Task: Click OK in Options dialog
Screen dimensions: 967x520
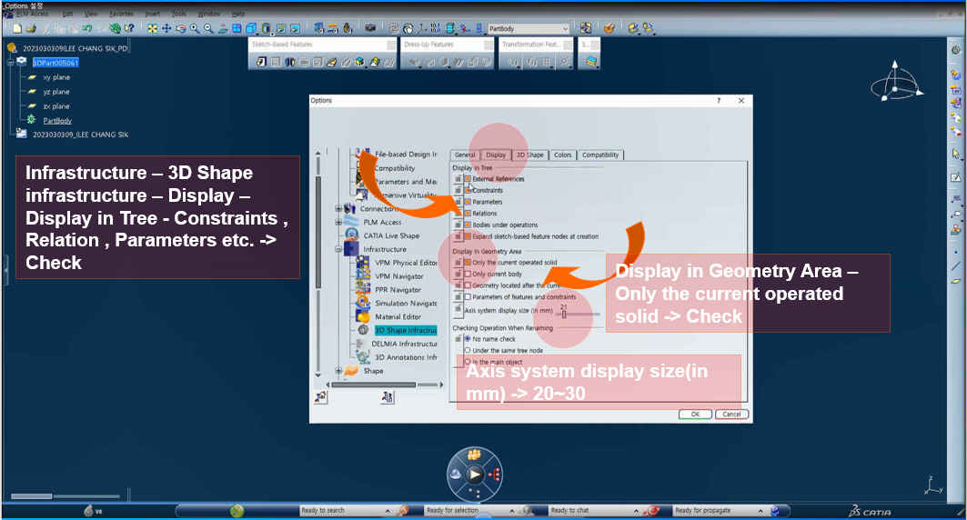Action: (695, 414)
